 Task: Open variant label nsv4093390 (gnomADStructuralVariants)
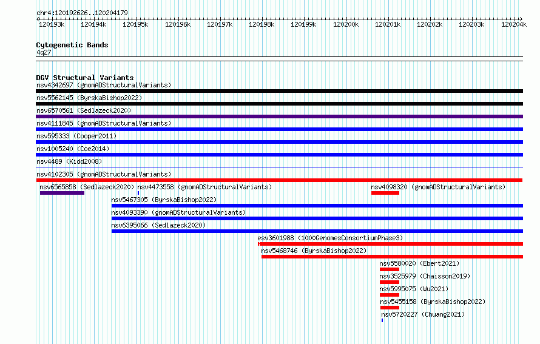point(178,212)
